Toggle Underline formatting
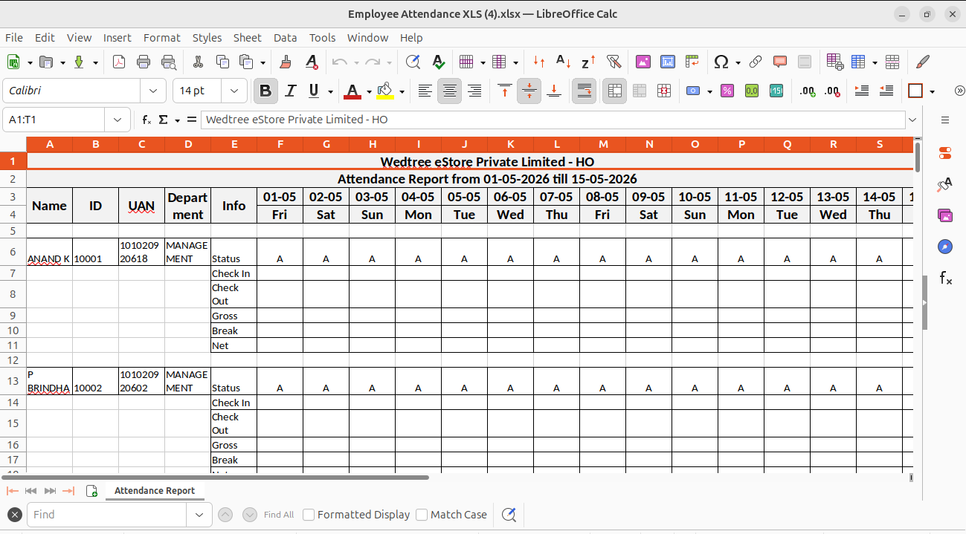Image resolution: width=966 pixels, height=534 pixels. tap(314, 91)
